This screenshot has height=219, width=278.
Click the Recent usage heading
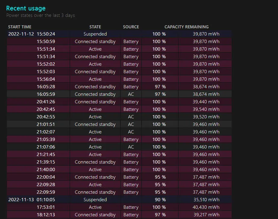coord(26,8)
